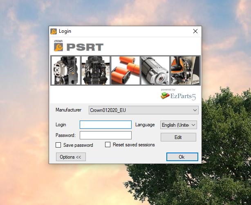
Task: Expand the Language dropdown list
Action: 179,125
